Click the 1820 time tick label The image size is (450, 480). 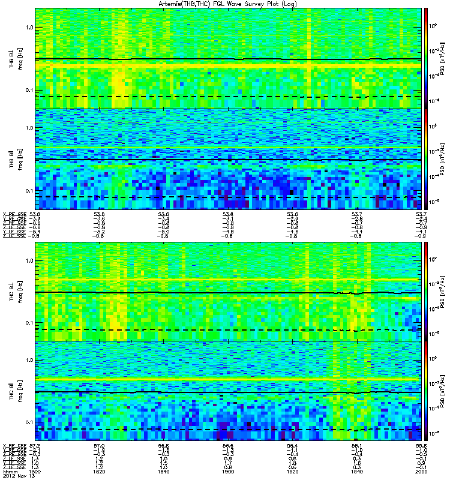point(99,472)
